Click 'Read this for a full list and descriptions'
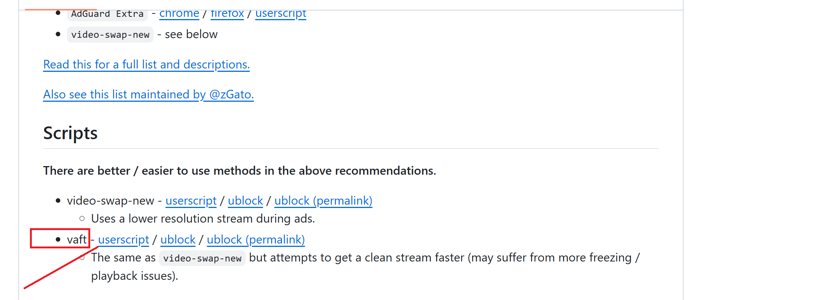 (x=146, y=64)
